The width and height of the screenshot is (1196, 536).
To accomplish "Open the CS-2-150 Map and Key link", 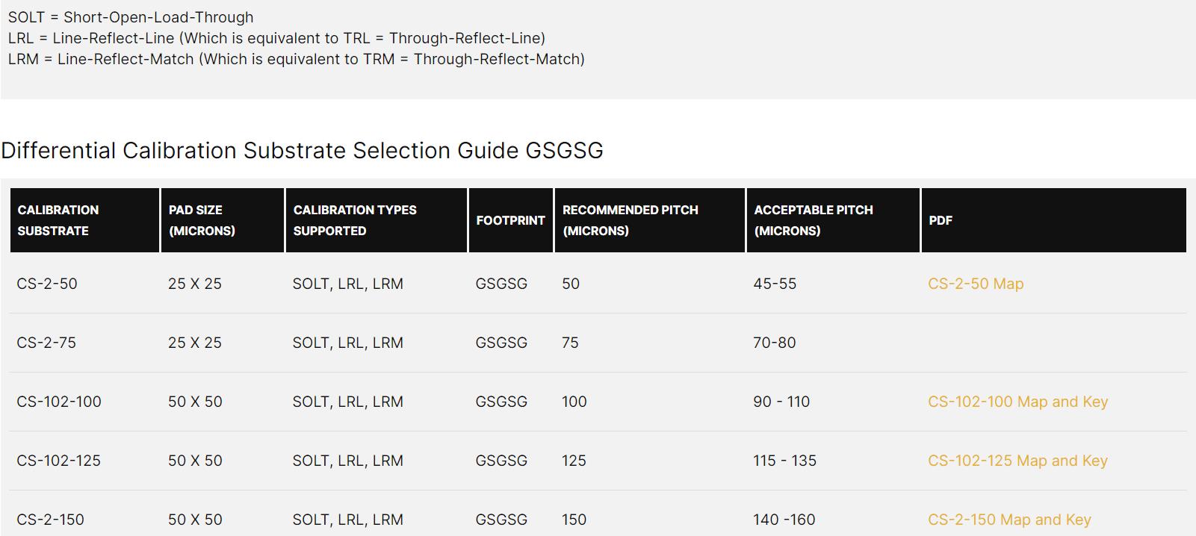I will click(1009, 520).
